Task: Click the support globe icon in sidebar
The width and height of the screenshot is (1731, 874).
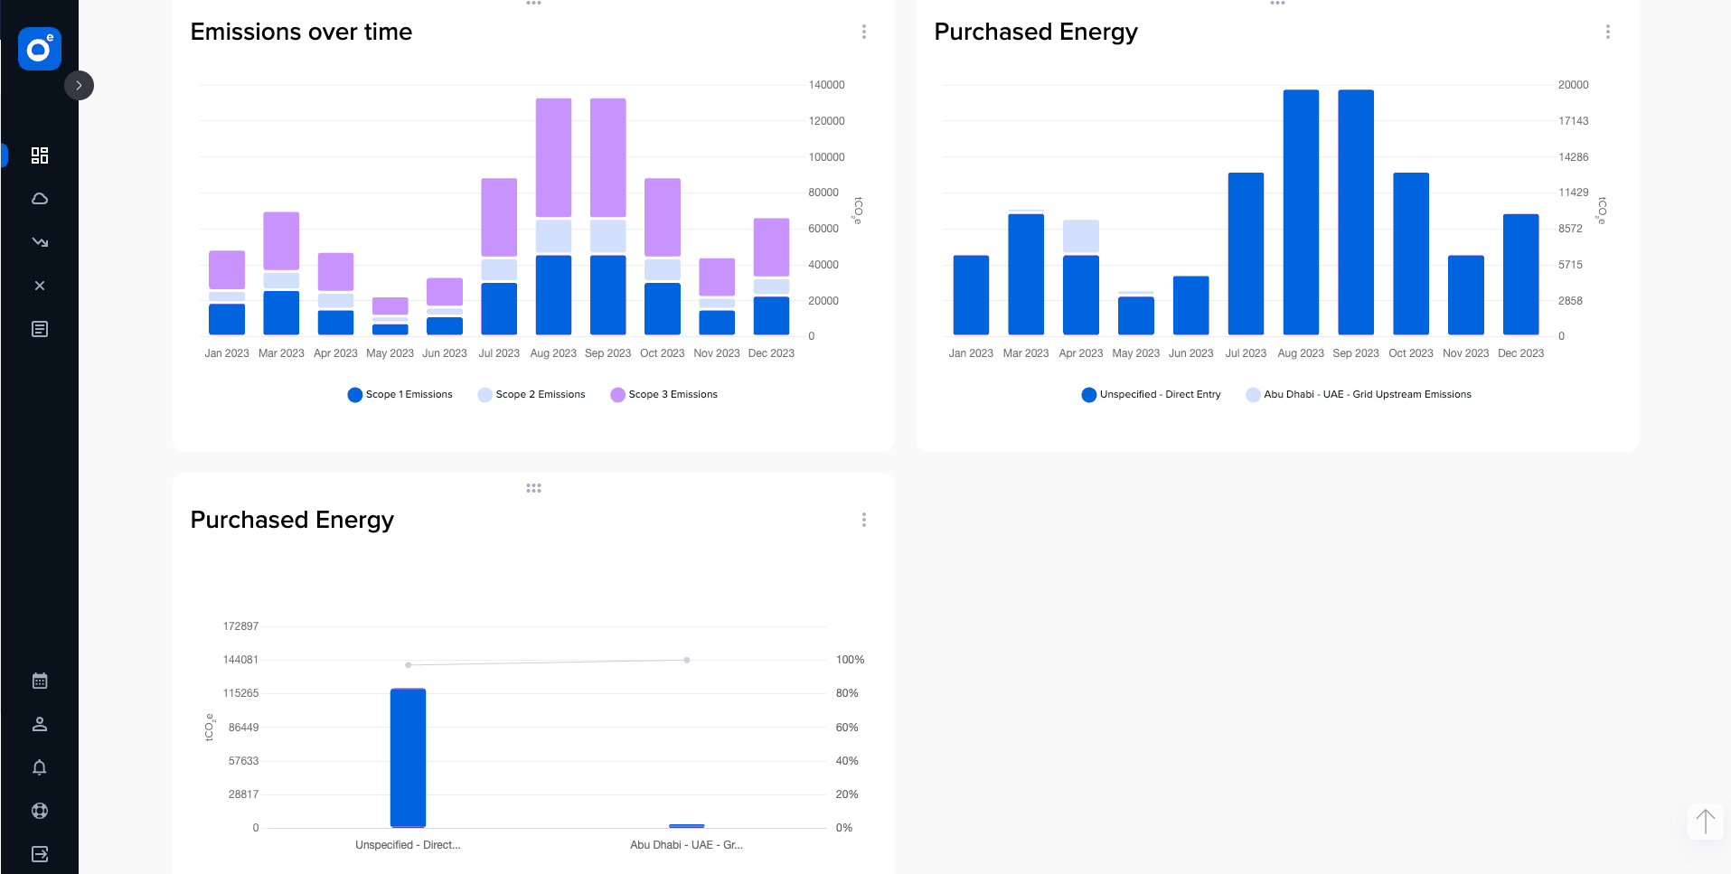Action: 39,810
